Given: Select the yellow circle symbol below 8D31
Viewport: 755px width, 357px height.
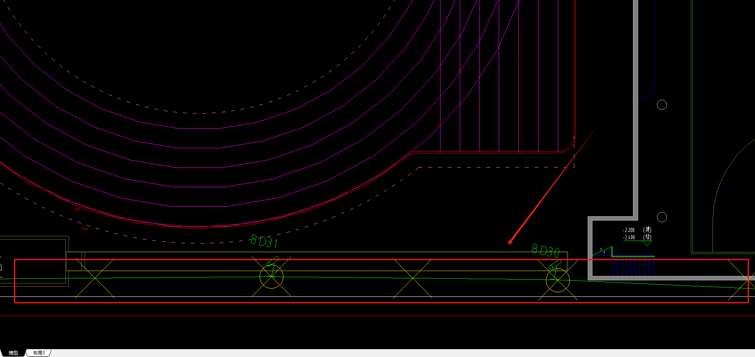Looking at the screenshot, I should pyautogui.click(x=272, y=277).
